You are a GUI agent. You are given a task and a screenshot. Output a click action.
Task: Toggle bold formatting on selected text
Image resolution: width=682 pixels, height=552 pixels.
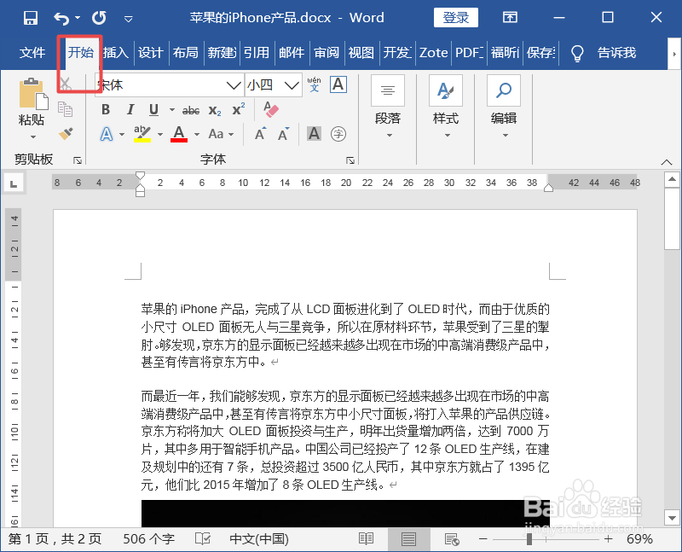[x=105, y=108]
